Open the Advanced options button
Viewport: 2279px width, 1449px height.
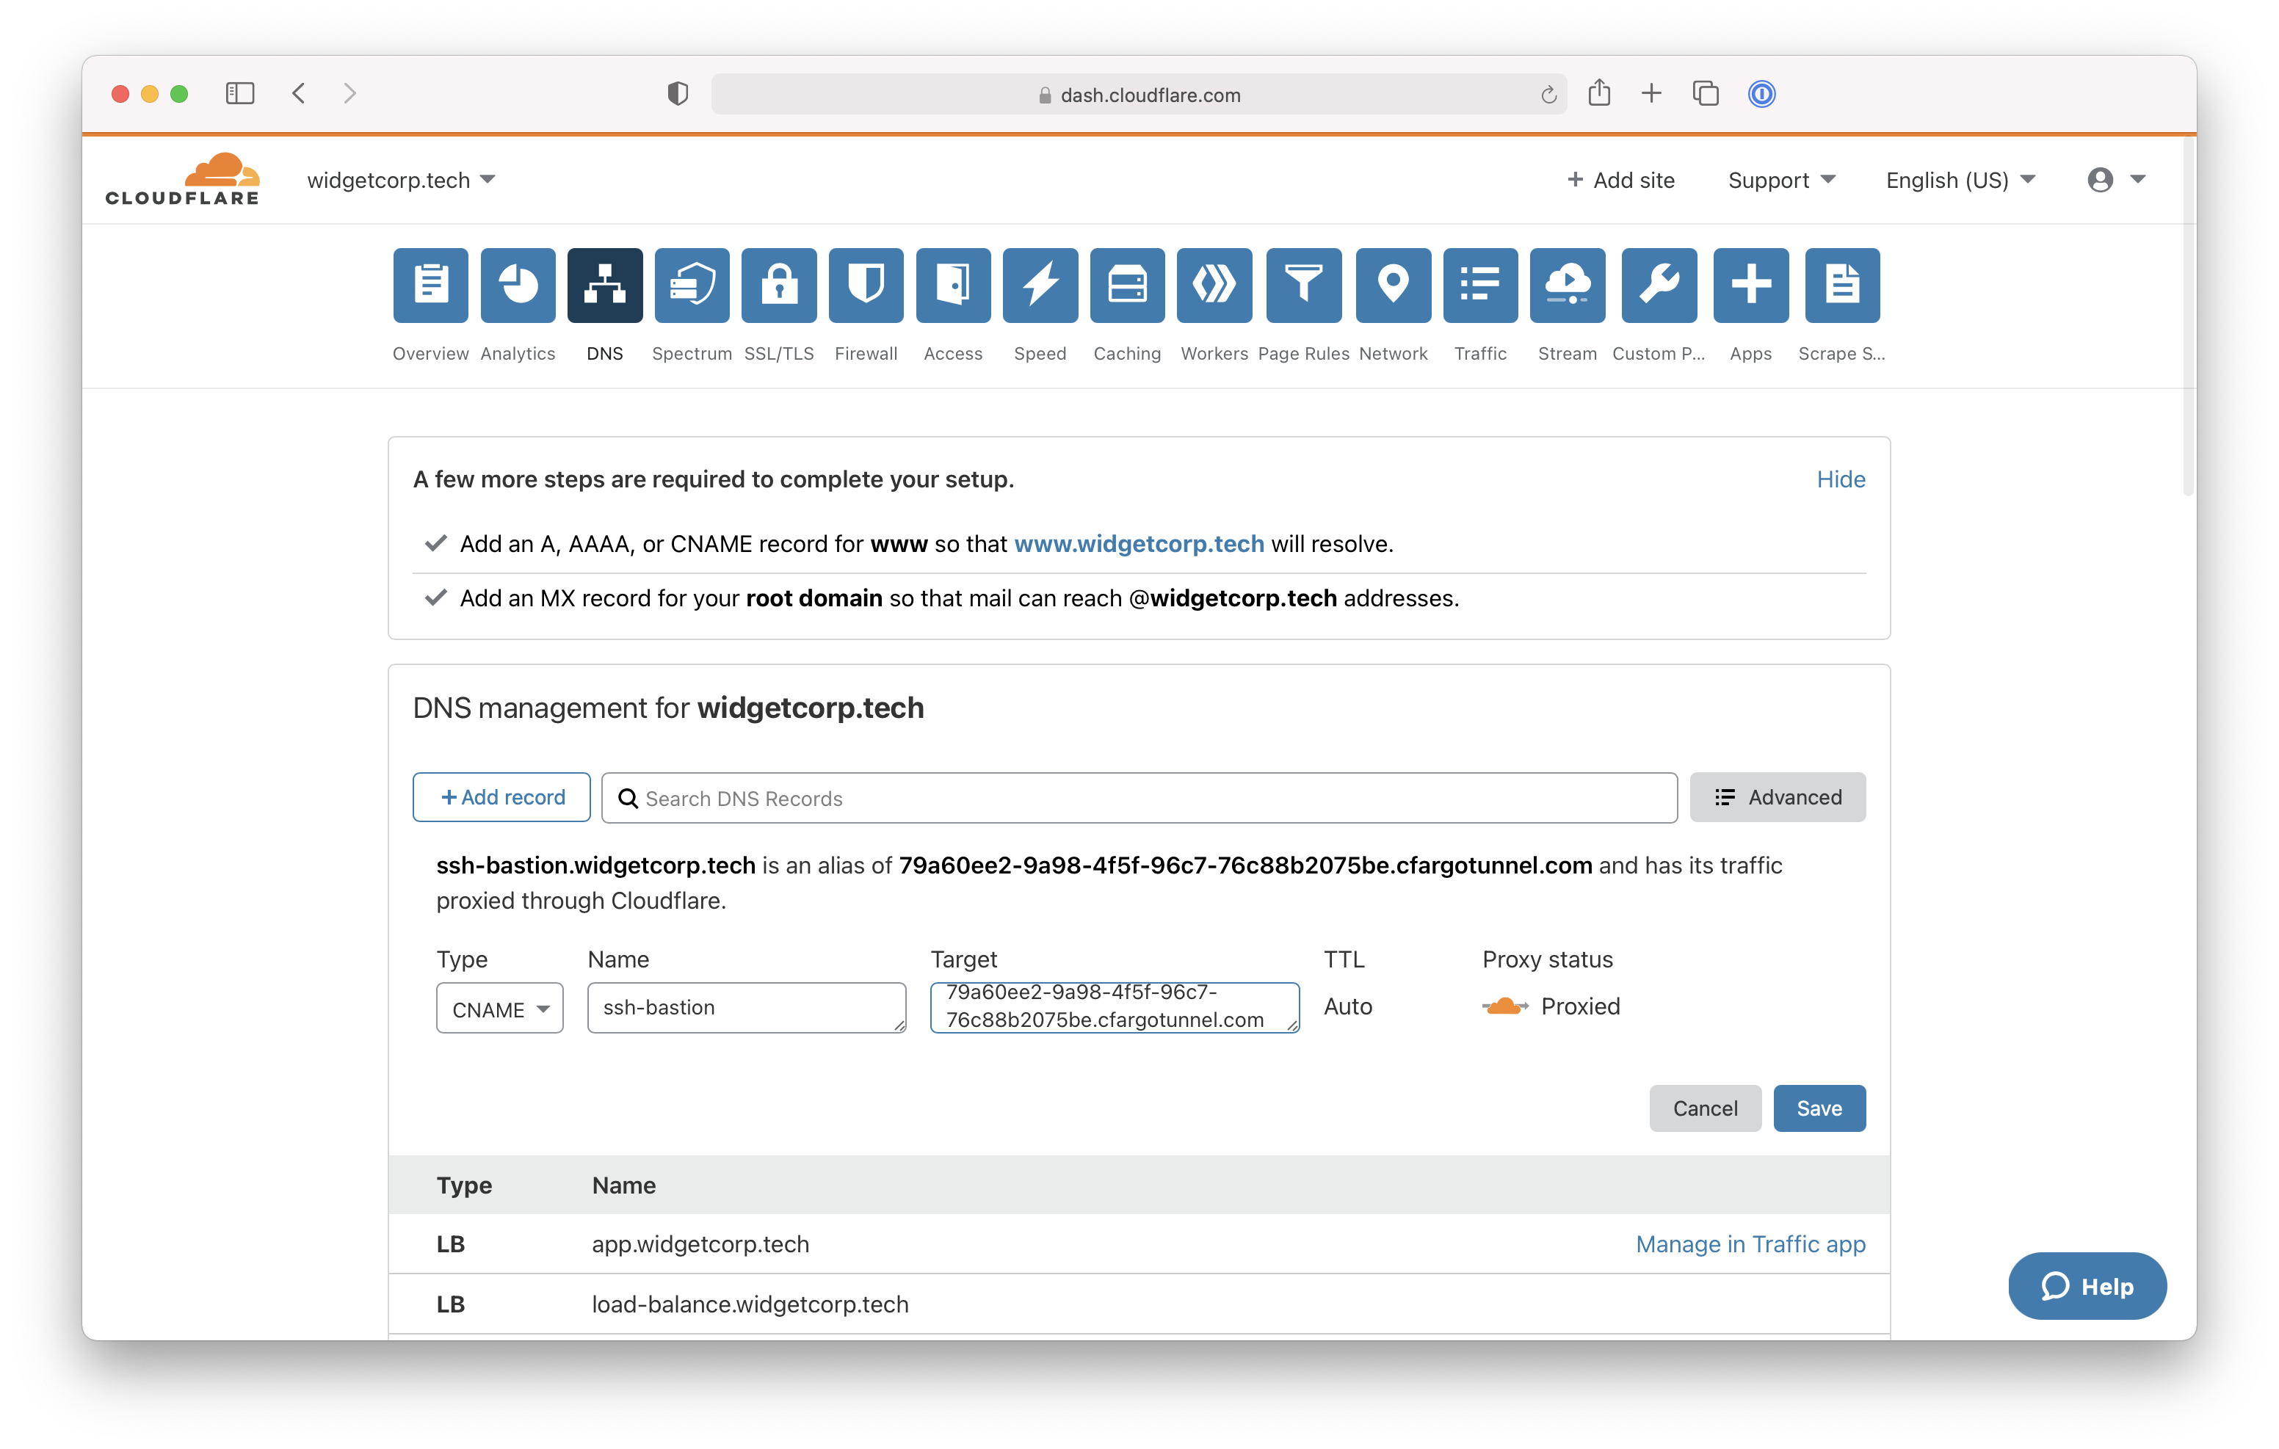click(x=1778, y=797)
